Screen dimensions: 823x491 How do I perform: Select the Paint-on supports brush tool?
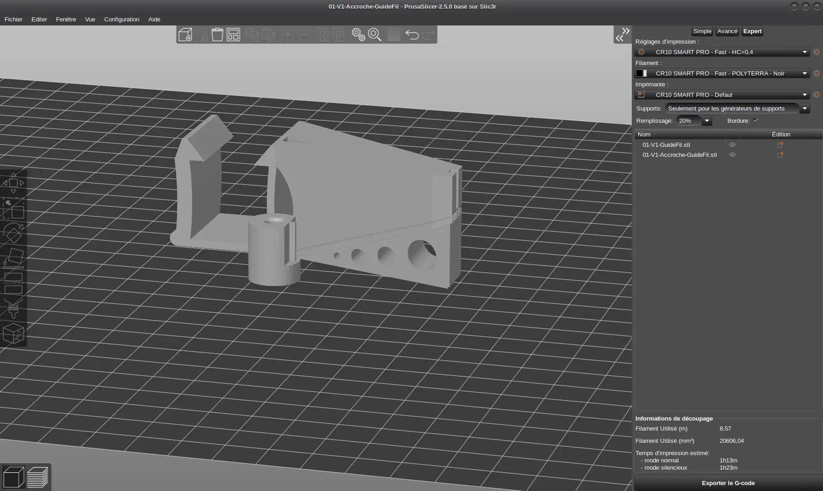[13, 308]
